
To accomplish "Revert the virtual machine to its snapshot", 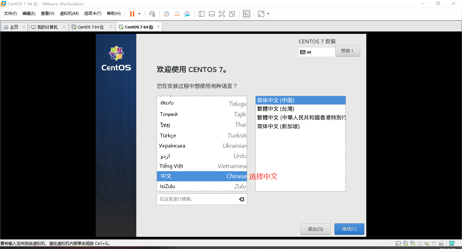I will point(177,14).
